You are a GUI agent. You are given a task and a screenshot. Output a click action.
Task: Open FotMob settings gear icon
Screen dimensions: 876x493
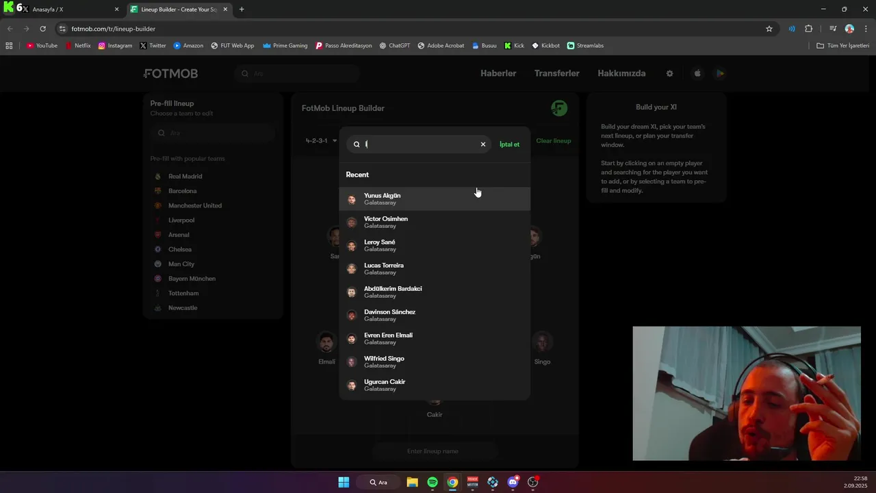coord(670,73)
